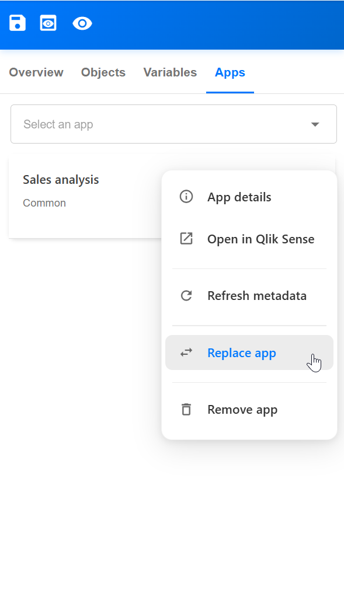Click the info icon beside App details
Screen dimensions: 344x604
coord(186,197)
